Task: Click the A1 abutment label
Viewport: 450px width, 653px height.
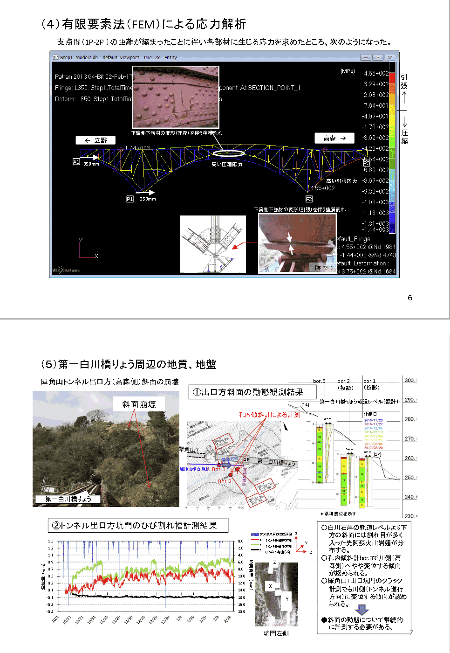Action: coord(76,162)
